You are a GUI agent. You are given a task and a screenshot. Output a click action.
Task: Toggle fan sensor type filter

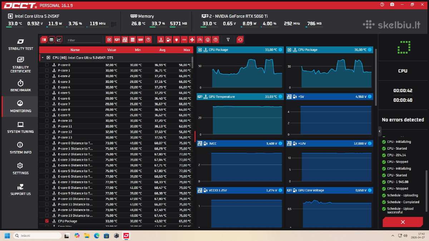[x=192, y=40]
